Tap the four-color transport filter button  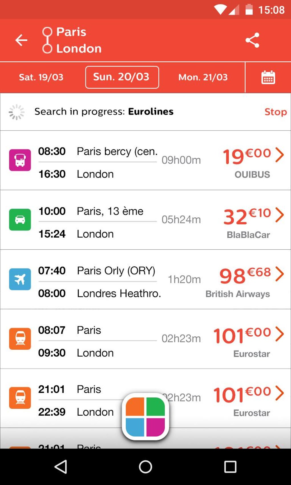click(x=145, y=417)
